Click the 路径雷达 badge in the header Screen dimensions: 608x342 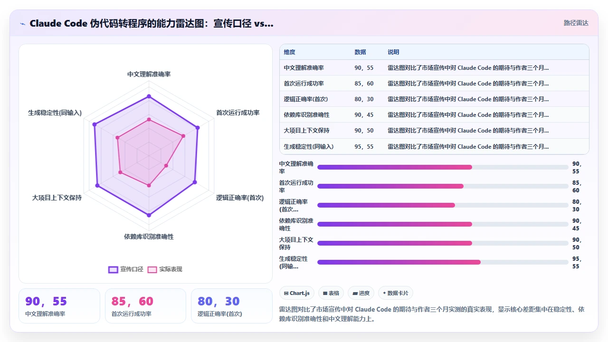(576, 23)
